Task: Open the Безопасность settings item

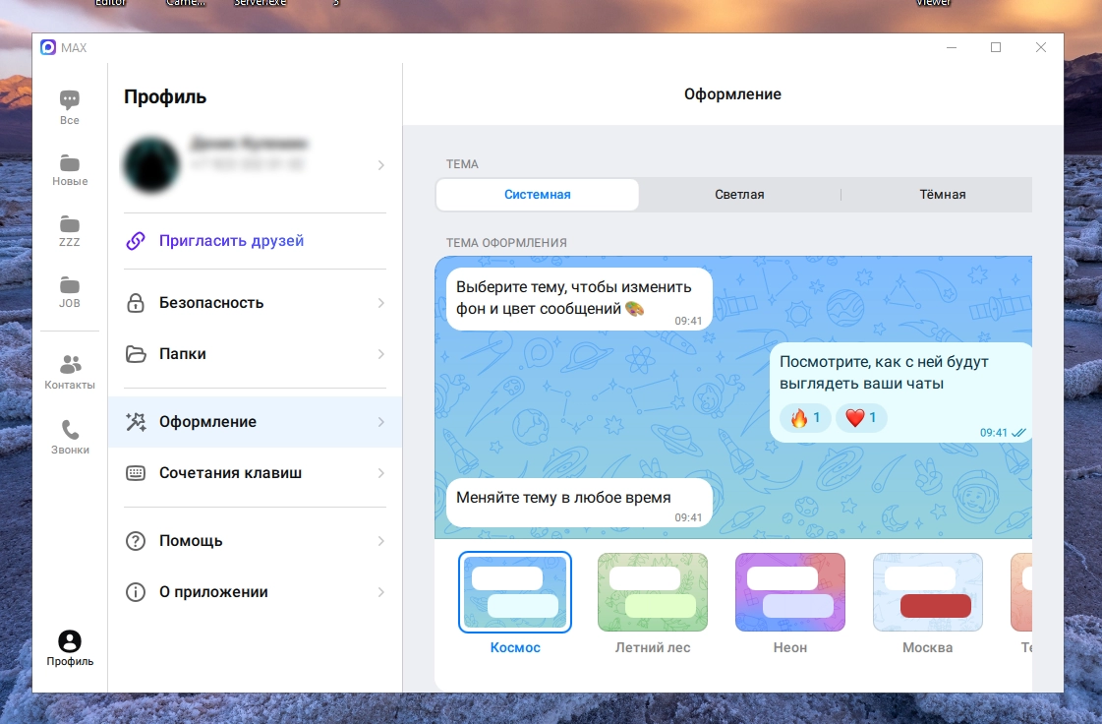Action: pyautogui.click(x=256, y=303)
